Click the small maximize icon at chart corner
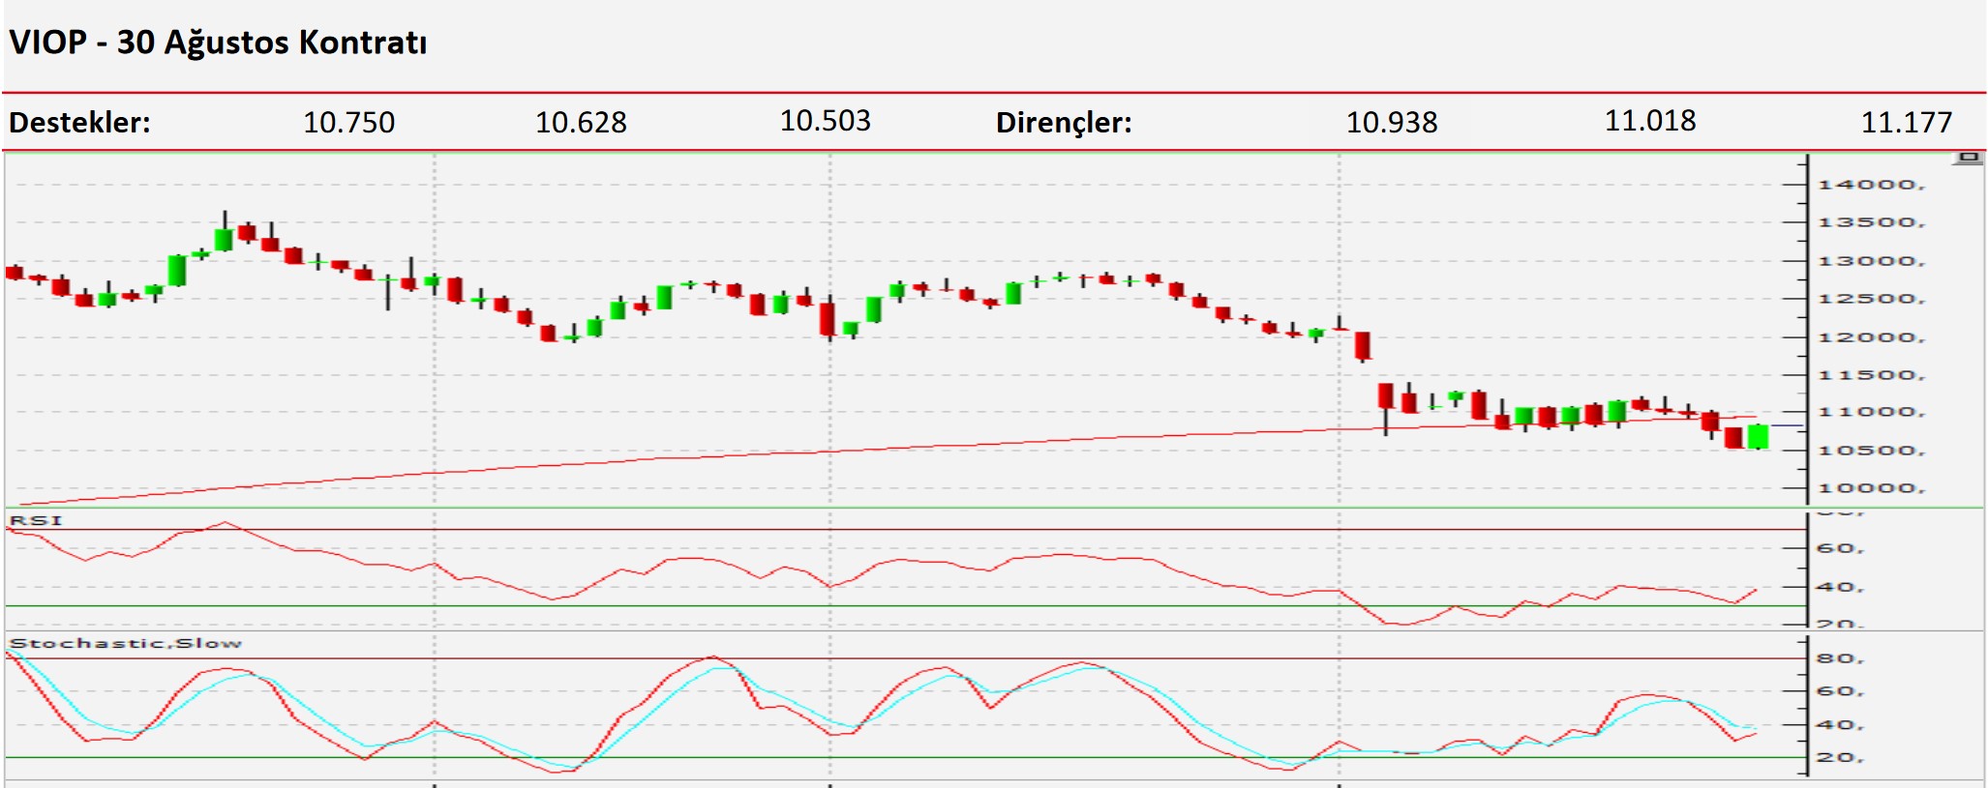1988x788 pixels. click(x=1969, y=157)
